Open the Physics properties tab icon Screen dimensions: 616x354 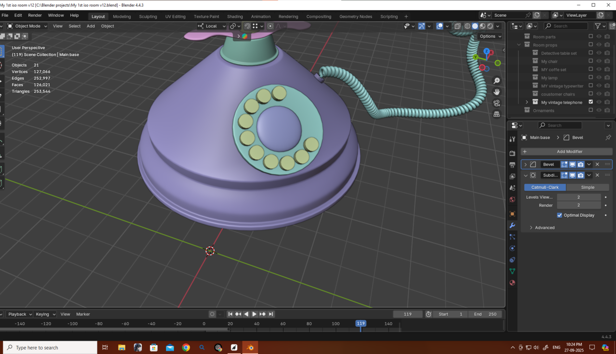point(512,248)
